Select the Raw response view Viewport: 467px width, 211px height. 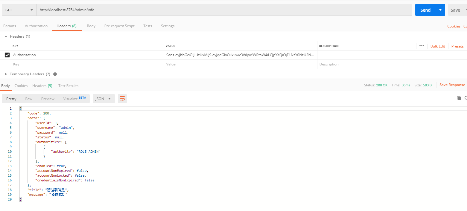(x=29, y=99)
